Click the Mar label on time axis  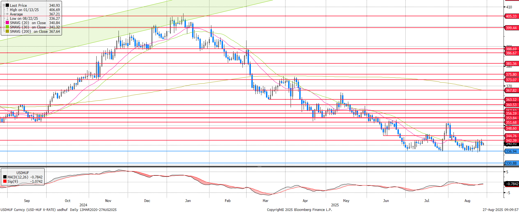[x=266, y=201]
